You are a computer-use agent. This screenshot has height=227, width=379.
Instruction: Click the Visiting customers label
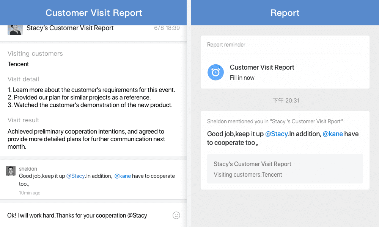coord(35,53)
